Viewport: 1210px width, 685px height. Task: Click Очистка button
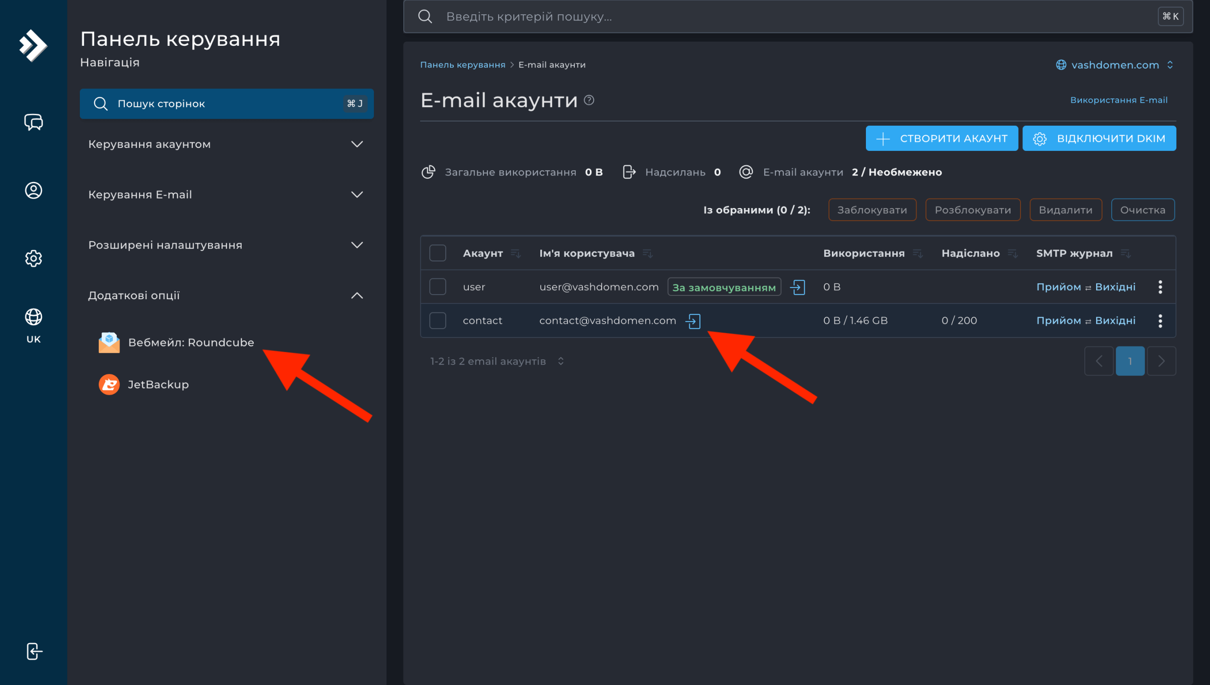(x=1143, y=210)
